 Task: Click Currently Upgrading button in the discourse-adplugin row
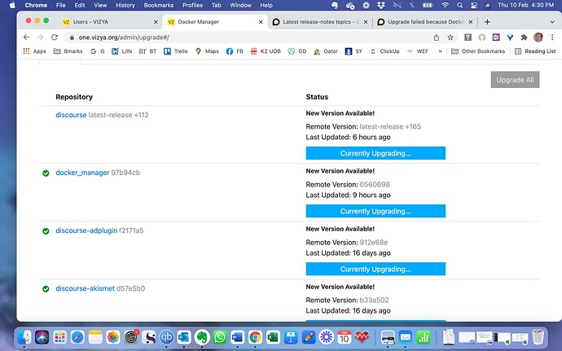tap(375, 269)
